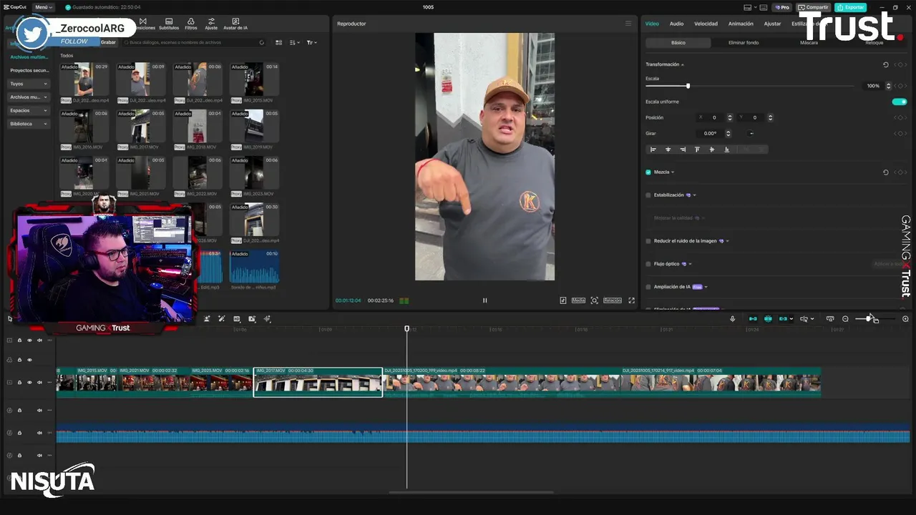Screen dimensions: 916x515
Task: Click the Relación aspect ratio button
Action: click(x=613, y=300)
